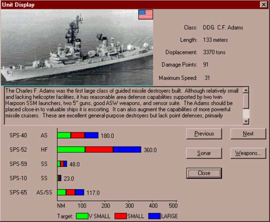Screen dimensions: 270x222
Task: Click the SPS-59 range bar
Action: tap(62, 164)
